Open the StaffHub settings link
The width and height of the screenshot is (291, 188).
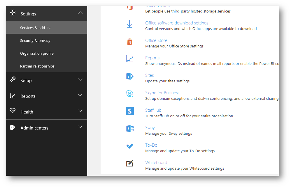[x=153, y=110]
